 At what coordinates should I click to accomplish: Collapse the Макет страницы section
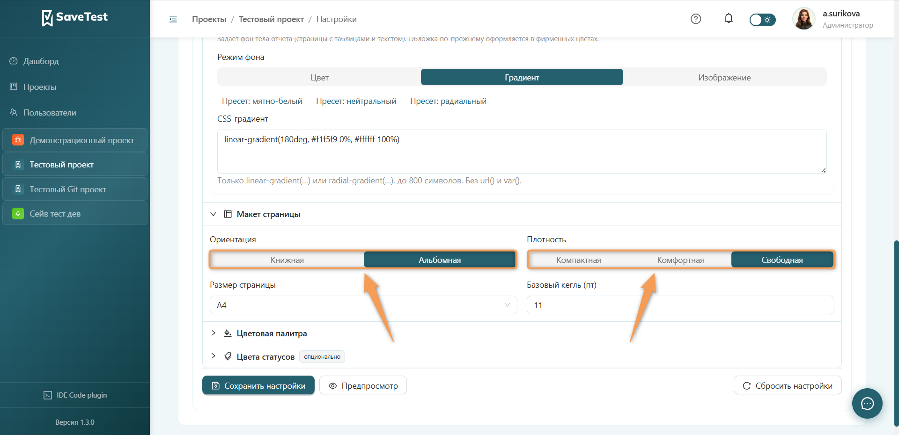(x=213, y=214)
